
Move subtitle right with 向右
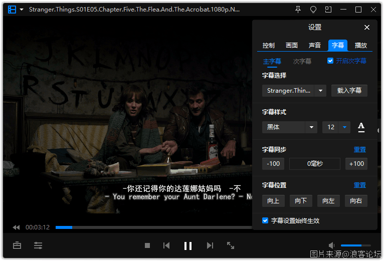[x=356, y=201]
